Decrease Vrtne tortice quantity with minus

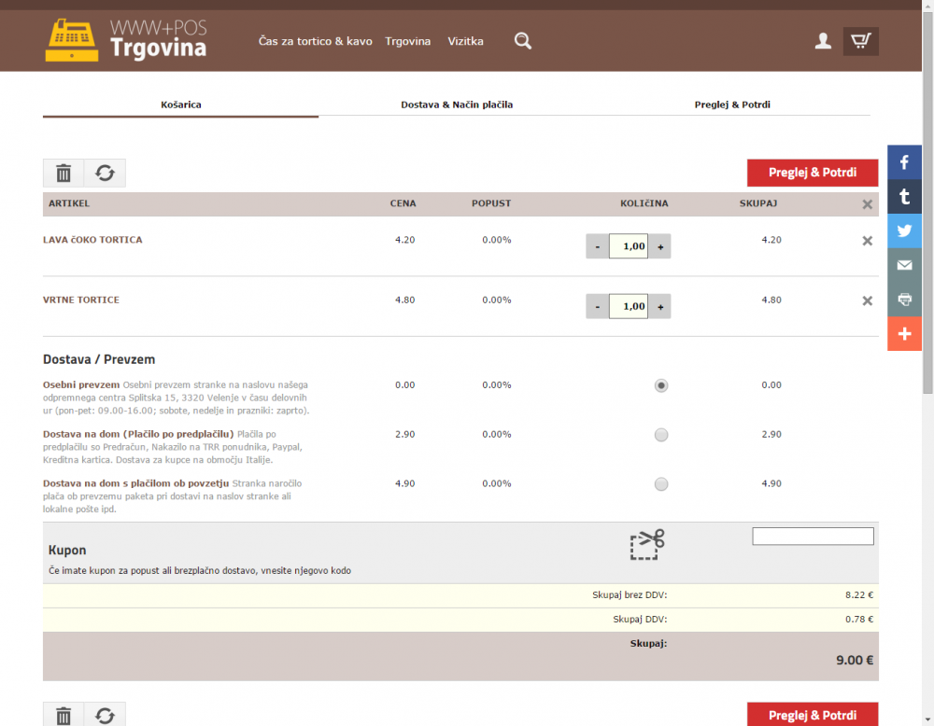pyautogui.click(x=598, y=306)
